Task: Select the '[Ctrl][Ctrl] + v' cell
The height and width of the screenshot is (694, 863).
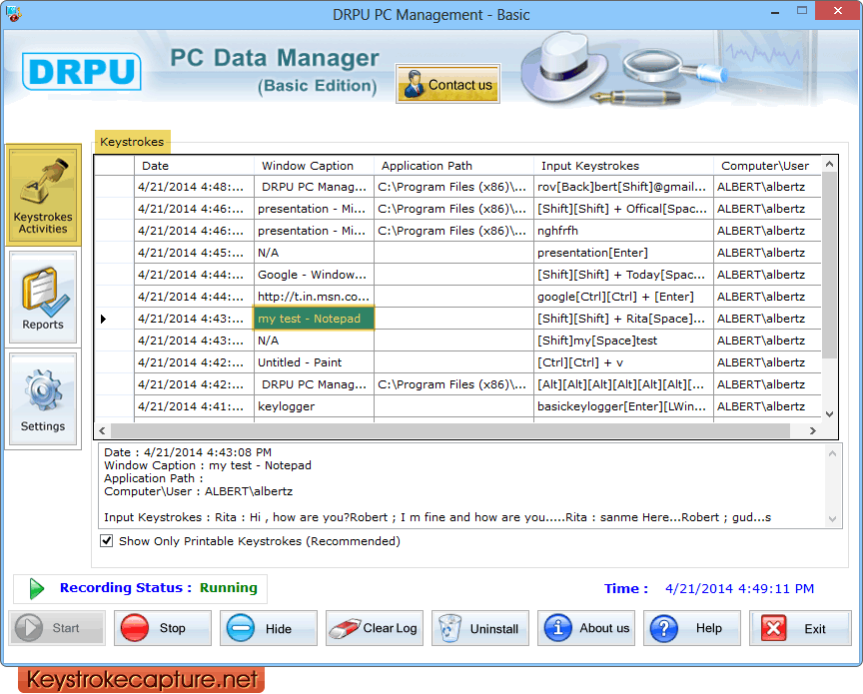Action: click(x=623, y=362)
